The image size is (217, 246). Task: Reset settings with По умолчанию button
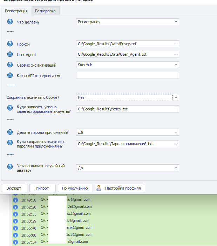(x=75, y=188)
